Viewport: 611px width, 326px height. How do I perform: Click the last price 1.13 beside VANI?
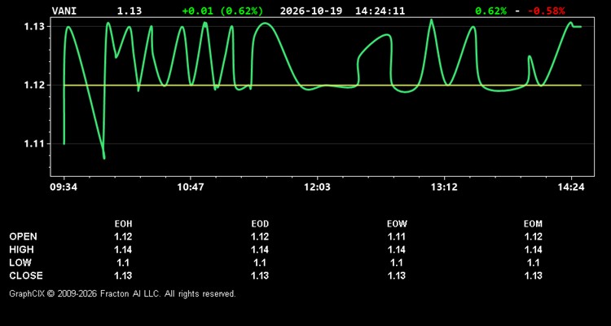point(130,11)
